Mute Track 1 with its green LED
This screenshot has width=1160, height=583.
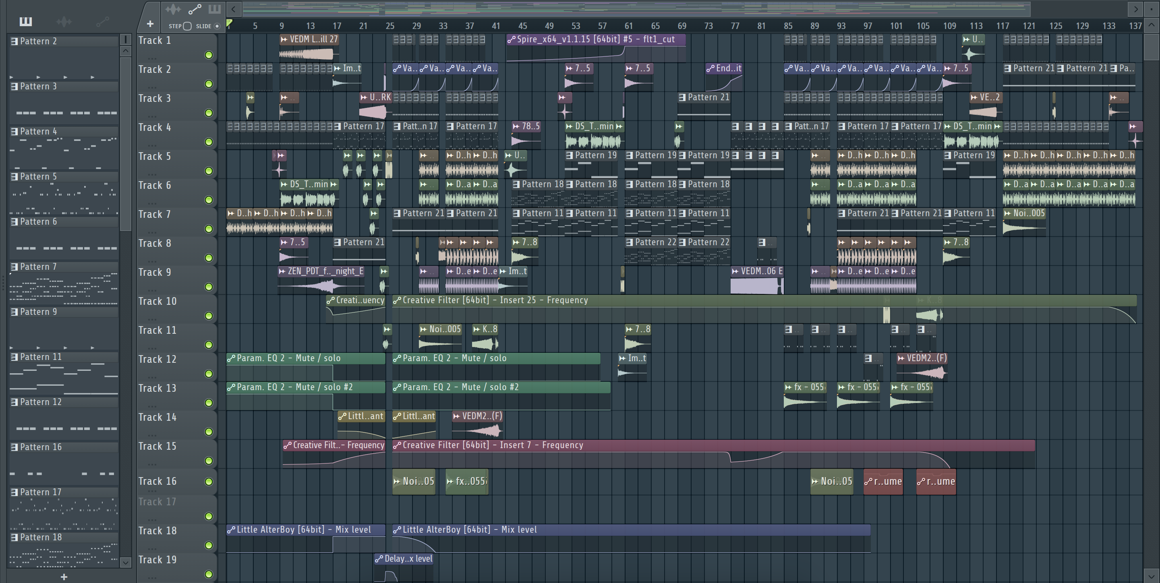(x=209, y=55)
